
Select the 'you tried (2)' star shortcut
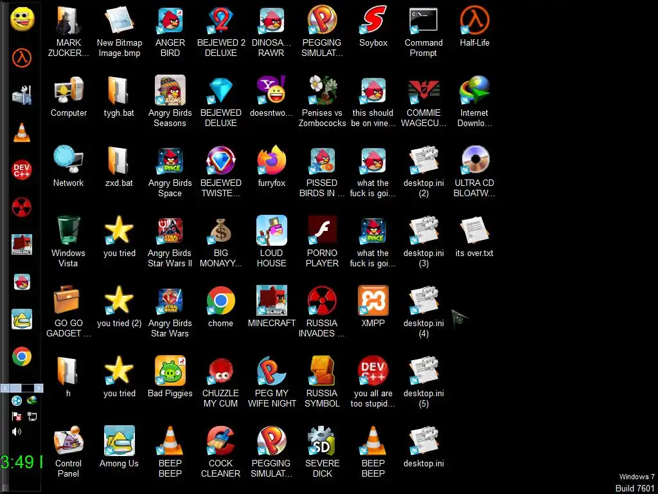[x=119, y=307]
